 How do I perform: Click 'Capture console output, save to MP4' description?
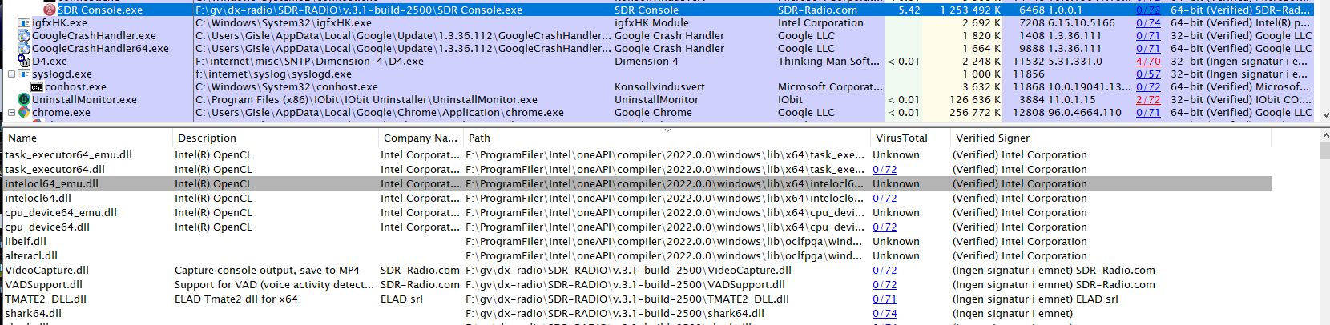pos(267,271)
